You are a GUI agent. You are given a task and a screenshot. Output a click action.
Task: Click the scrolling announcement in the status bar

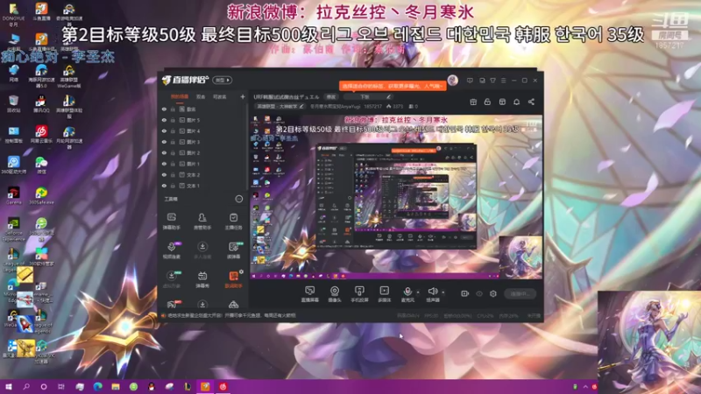231,315
